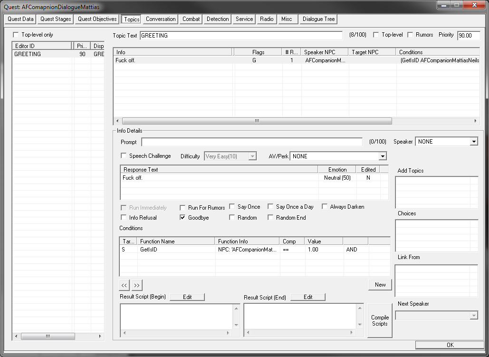This screenshot has width=489, height=357.
Task: Move info up with the << button
Action: [124, 285]
